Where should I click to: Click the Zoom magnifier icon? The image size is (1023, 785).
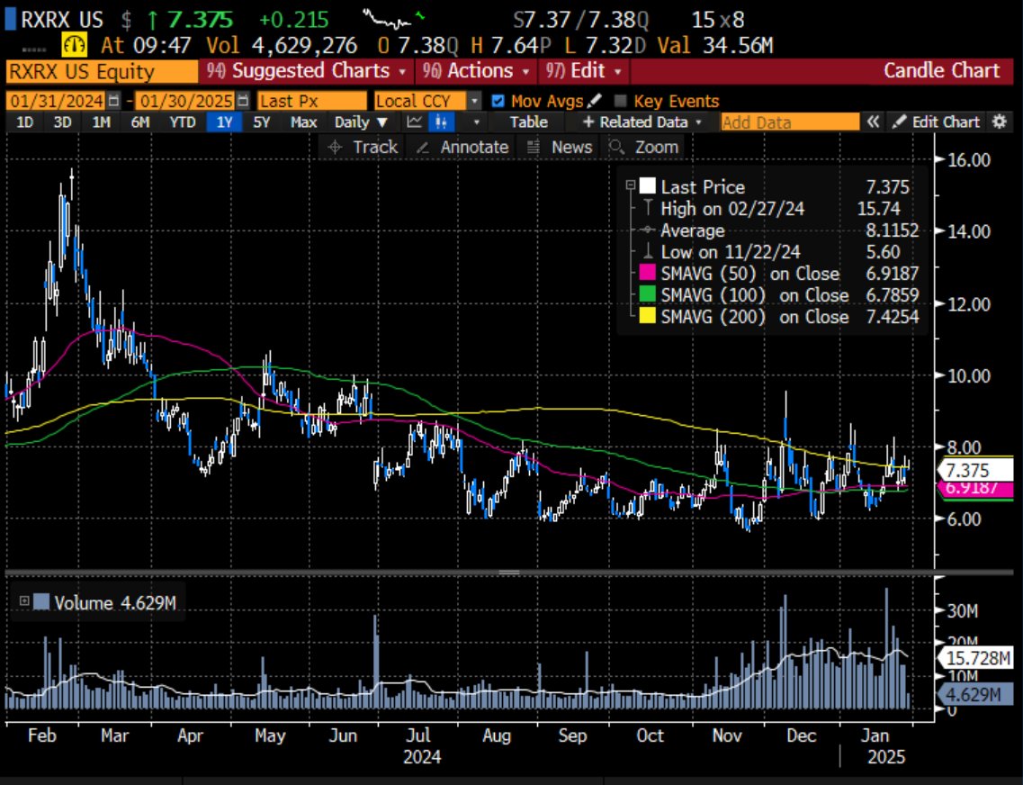(x=616, y=148)
